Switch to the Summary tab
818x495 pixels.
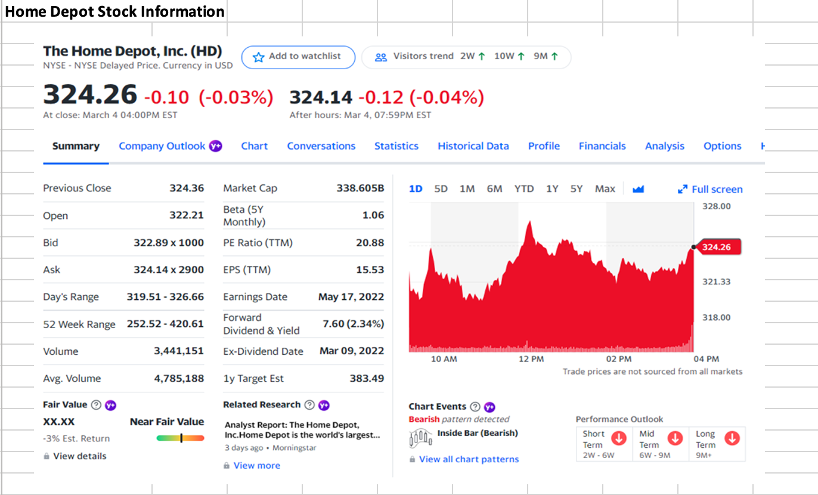(x=76, y=146)
